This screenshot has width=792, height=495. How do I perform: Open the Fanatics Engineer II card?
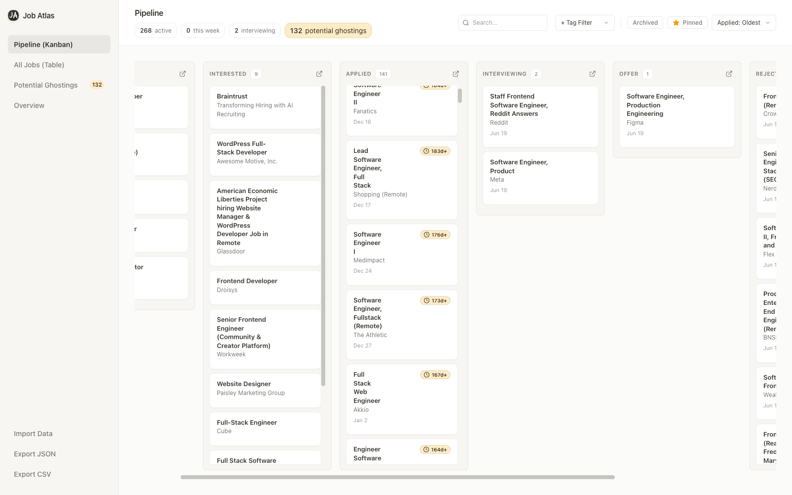402,110
